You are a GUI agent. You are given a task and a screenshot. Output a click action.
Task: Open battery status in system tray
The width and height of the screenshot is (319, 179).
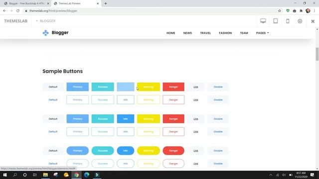(x=291, y=175)
